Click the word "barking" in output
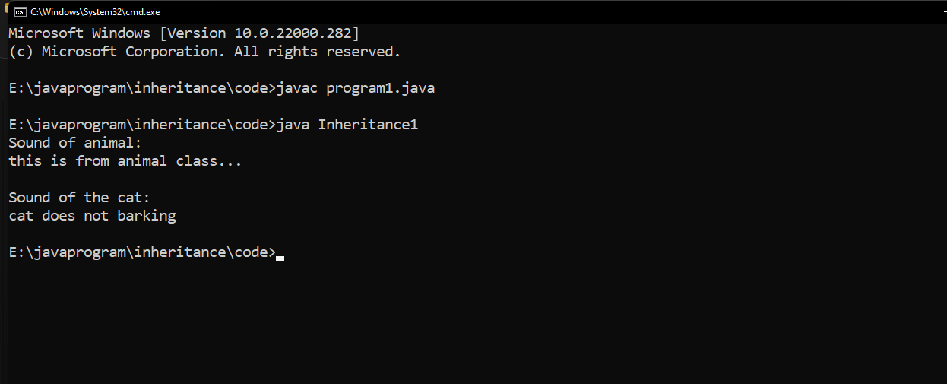The width and height of the screenshot is (947, 384). tap(147, 216)
